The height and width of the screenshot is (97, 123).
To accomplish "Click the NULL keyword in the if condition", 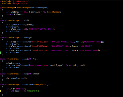I will pyautogui.click(x=26, y=12).
